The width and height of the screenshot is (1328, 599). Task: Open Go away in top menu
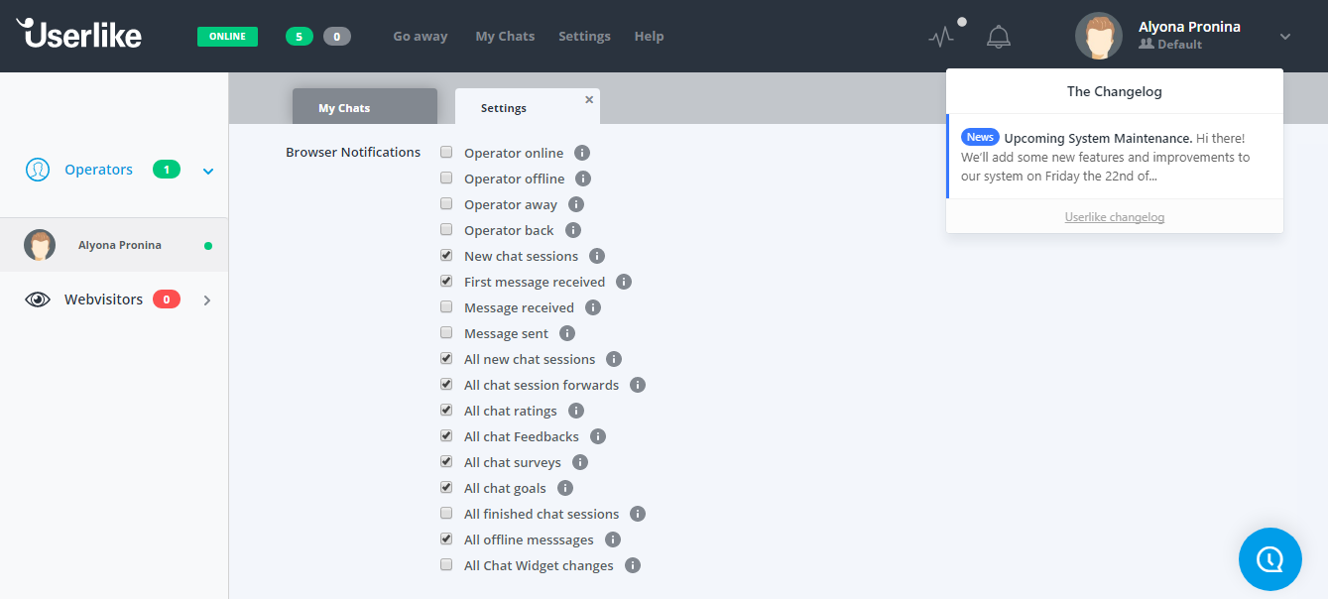pos(421,36)
